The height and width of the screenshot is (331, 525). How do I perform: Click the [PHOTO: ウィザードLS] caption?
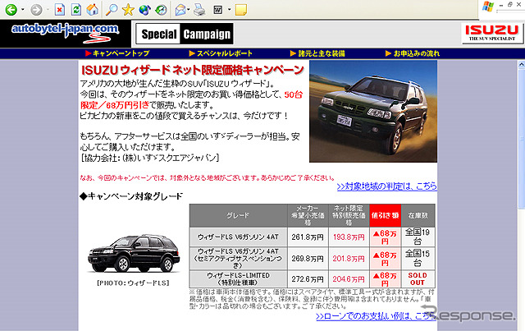coord(133,283)
